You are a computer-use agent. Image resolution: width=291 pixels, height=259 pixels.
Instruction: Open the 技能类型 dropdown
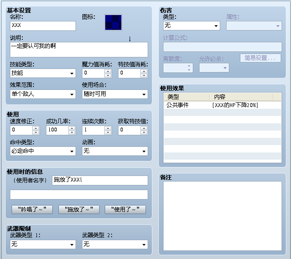coord(43,73)
